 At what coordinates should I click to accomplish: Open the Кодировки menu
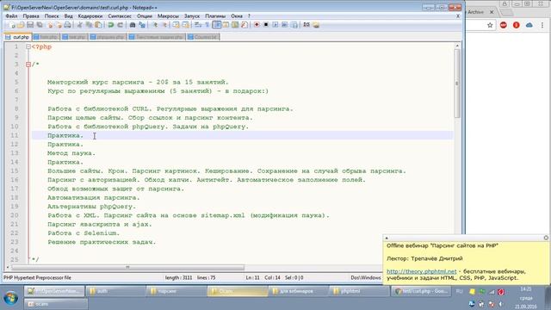tap(90, 16)
